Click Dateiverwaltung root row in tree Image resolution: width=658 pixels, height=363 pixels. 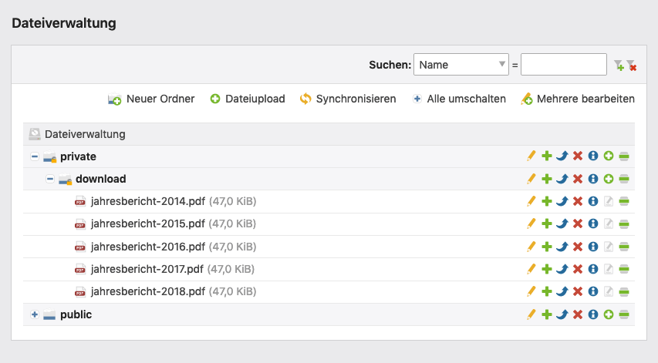[x=329, y=134]
